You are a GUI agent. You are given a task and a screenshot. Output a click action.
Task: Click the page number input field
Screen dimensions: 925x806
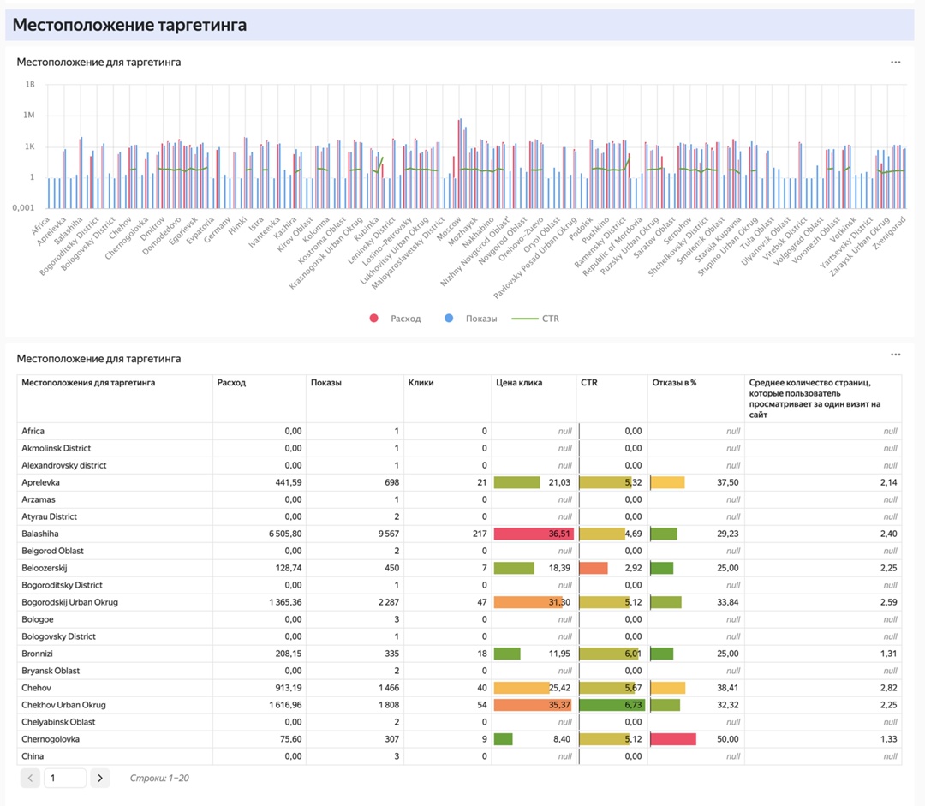[x=64, y=778]
